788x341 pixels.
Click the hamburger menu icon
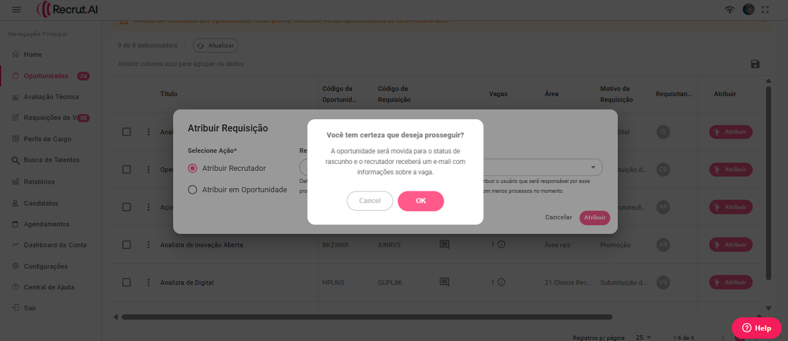point(16,10)
